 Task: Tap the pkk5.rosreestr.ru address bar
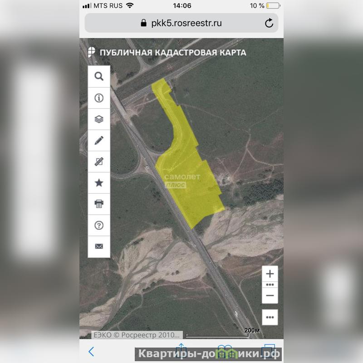(181, 23)
